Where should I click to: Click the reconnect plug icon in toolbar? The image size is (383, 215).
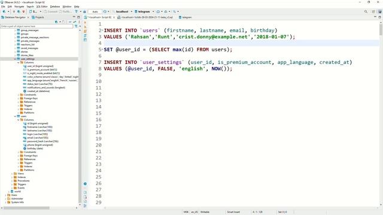tap(19, 11)
